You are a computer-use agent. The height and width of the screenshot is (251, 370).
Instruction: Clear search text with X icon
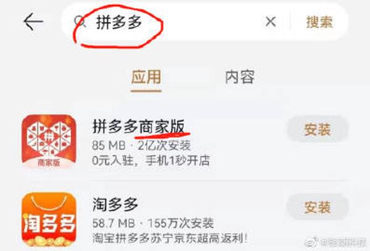tap(271, 22)
